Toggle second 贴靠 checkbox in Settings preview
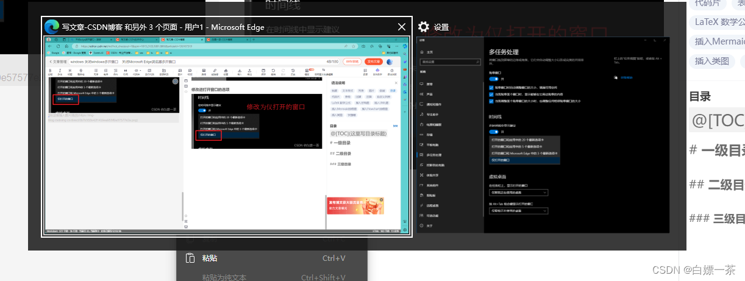The height and width of the screenshot is (281, 745). (491, 93)
